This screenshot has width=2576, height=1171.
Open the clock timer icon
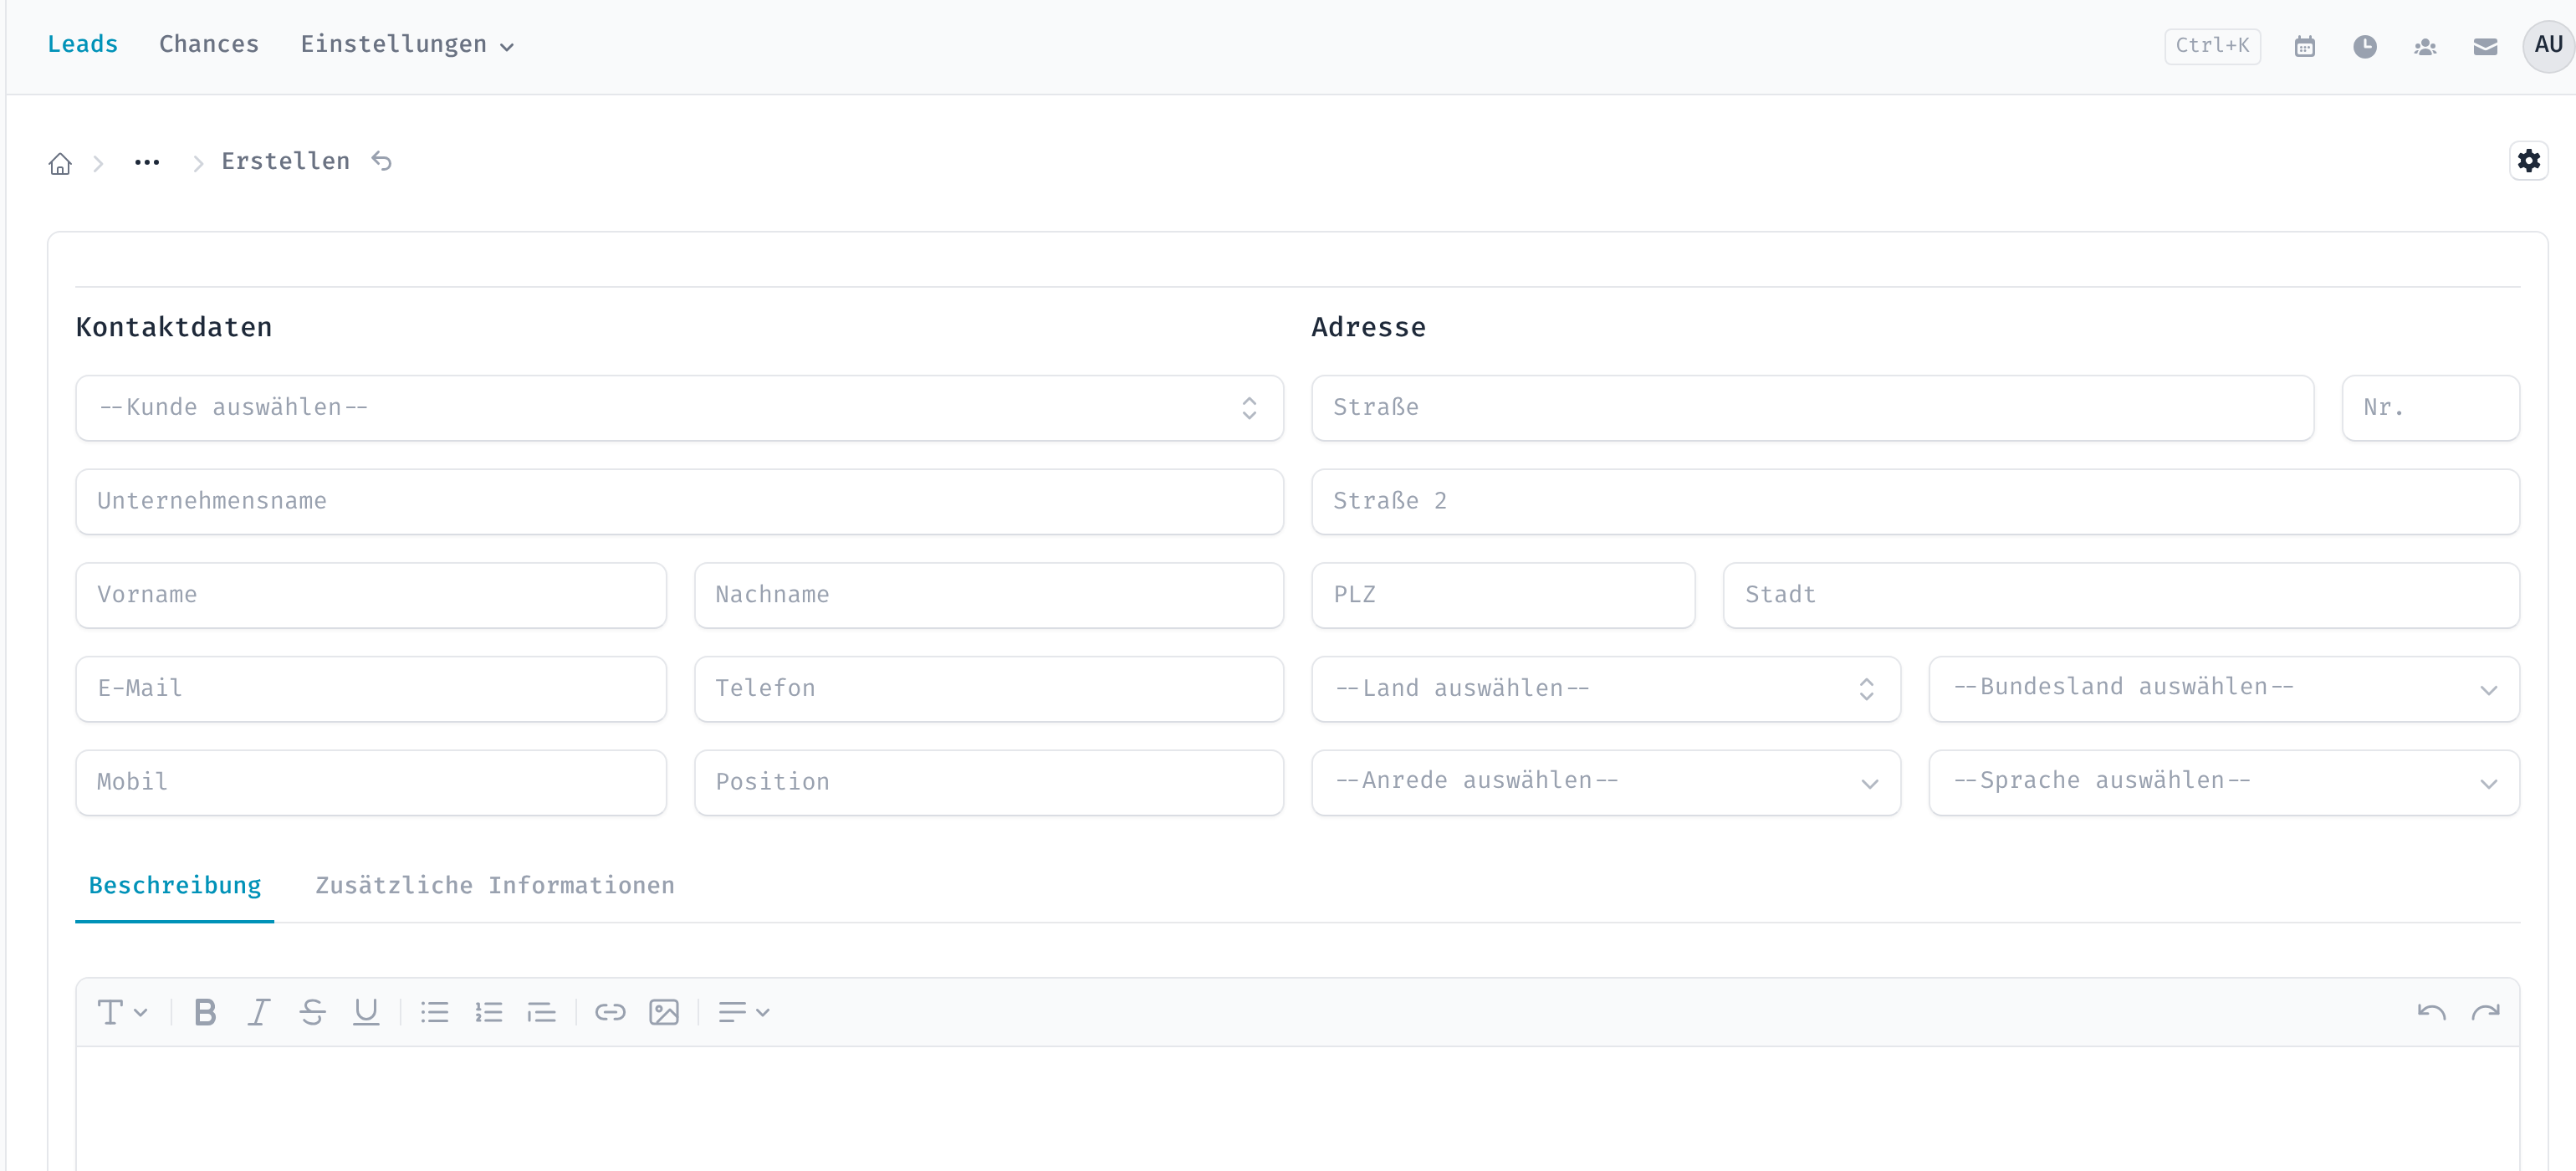coord(2364,46)
